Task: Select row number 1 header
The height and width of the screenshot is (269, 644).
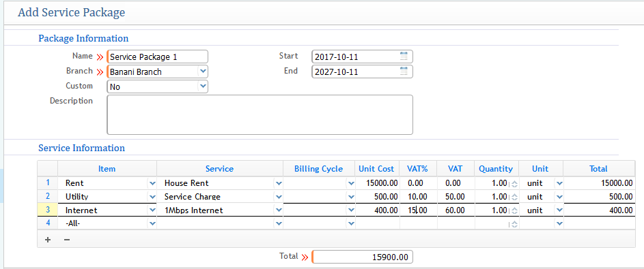Action: (x=48, y=183)
